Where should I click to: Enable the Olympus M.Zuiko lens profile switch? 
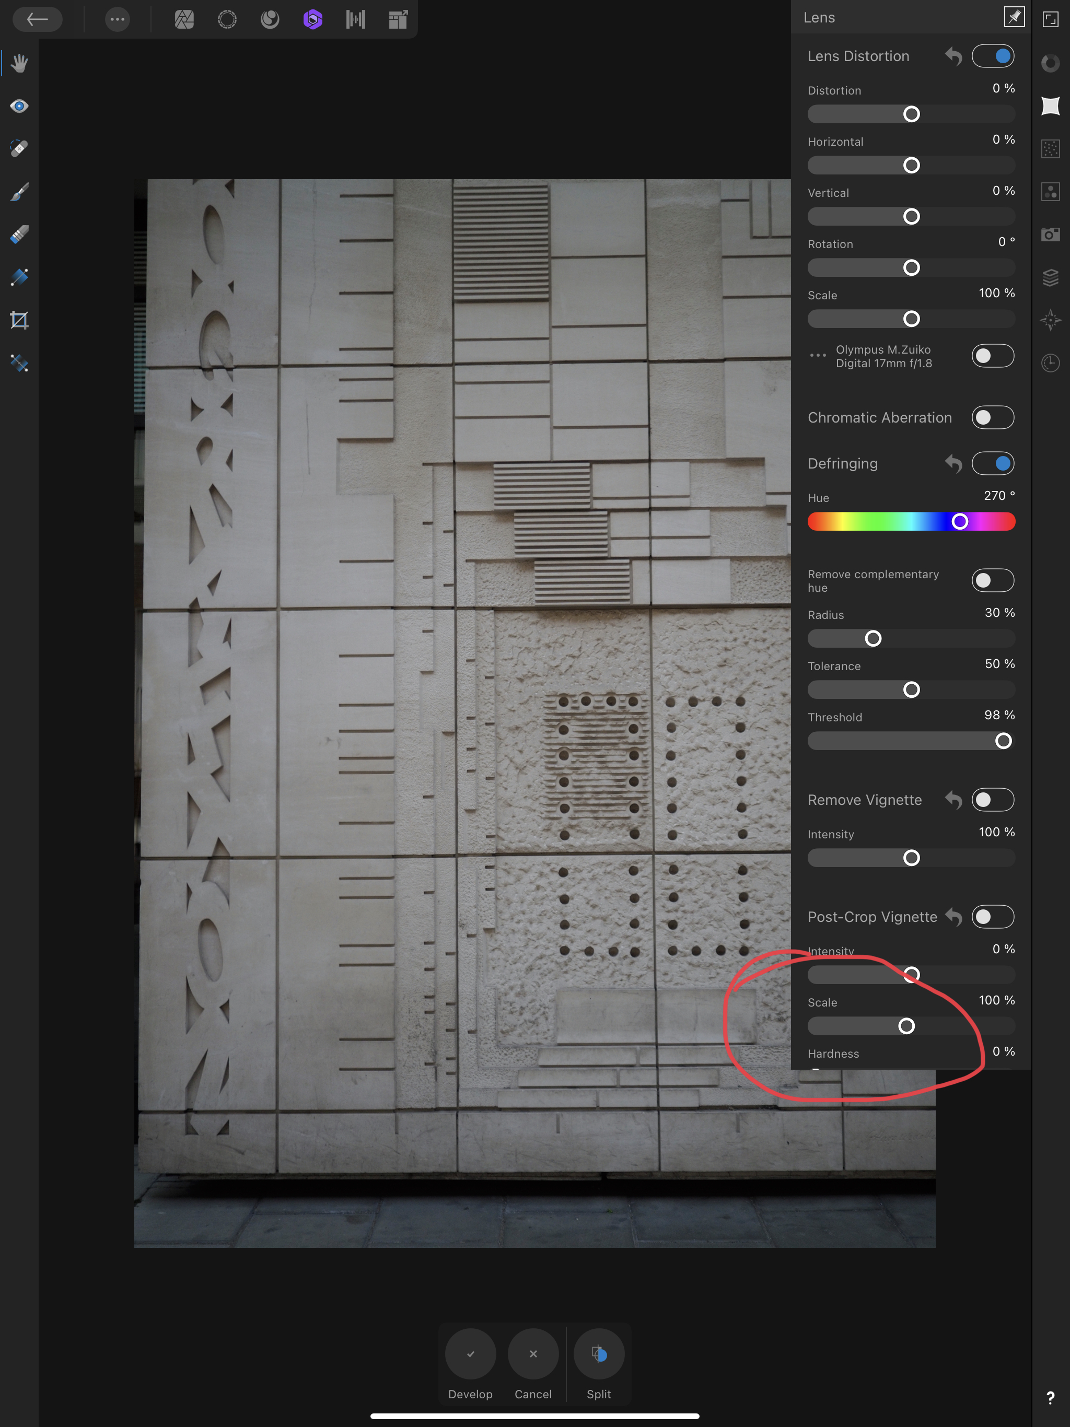tap(993, 356)
